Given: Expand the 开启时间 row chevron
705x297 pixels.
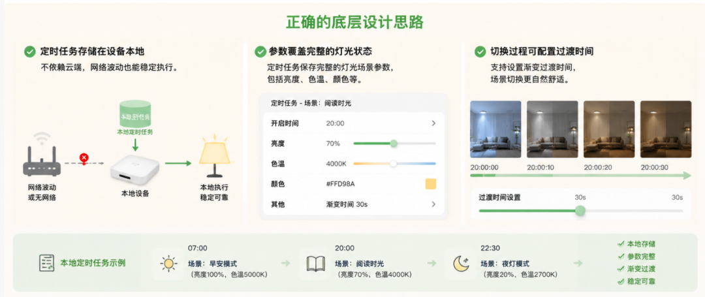Looking at the screenshot, I should (x=433, y=123).
